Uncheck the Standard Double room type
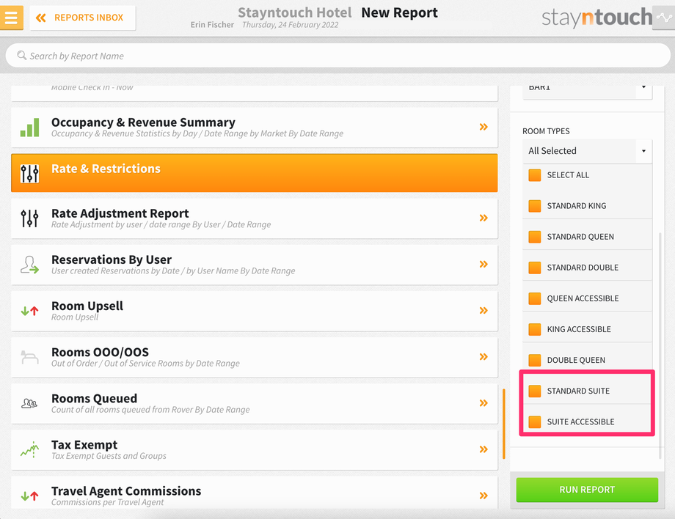Screen dimensions: 675x519 [535, 268]
